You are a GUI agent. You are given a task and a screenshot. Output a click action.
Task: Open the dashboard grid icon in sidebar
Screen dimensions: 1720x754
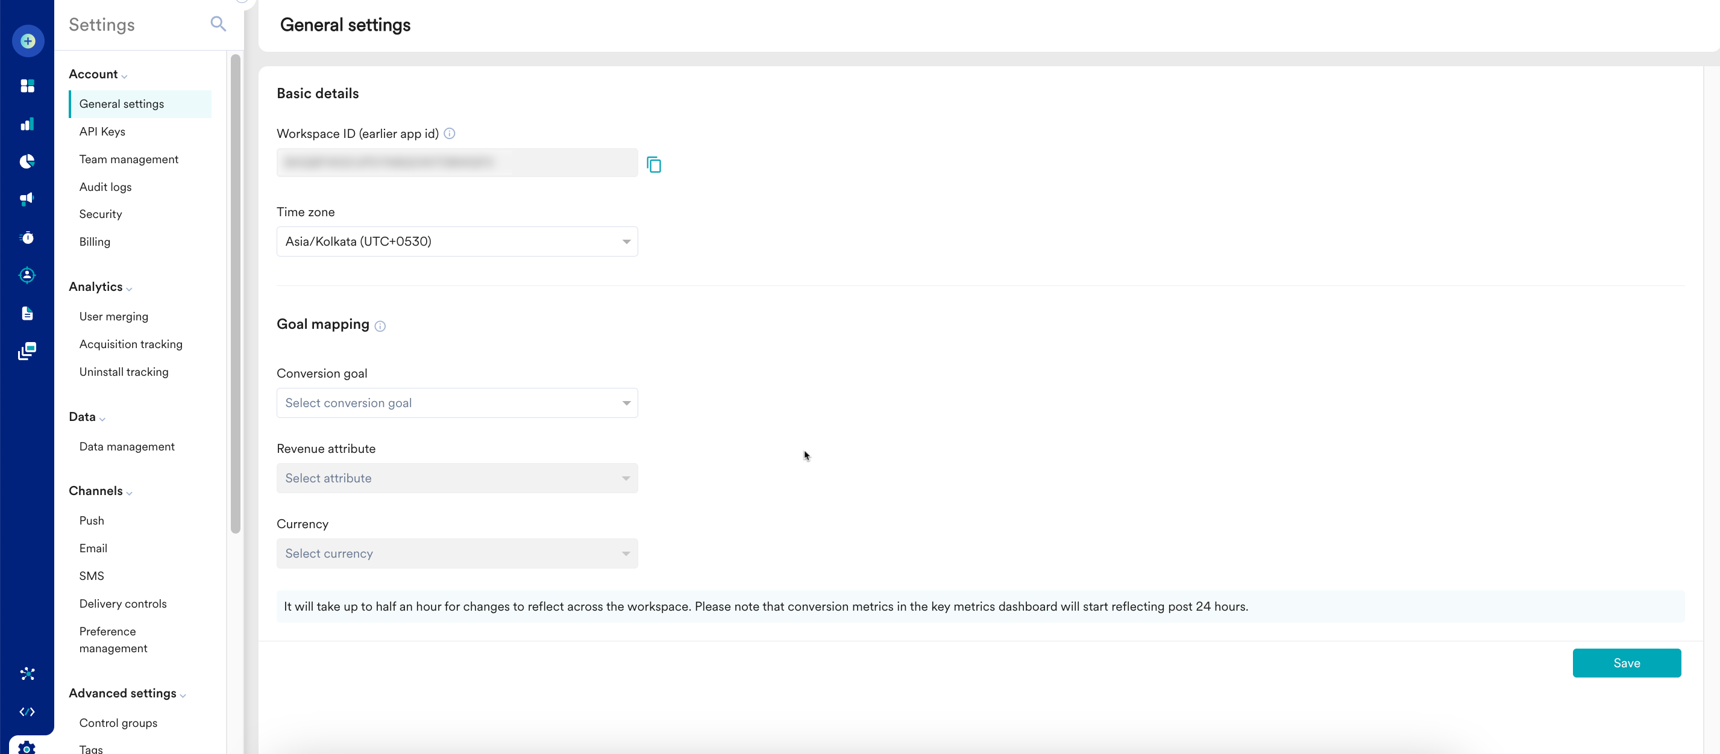point(27,86)
